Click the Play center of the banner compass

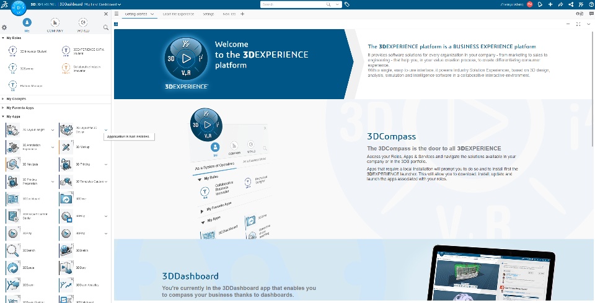coord(186,58)
